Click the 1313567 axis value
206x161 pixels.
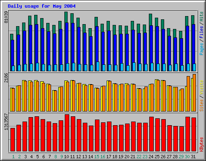coord(6,122)
